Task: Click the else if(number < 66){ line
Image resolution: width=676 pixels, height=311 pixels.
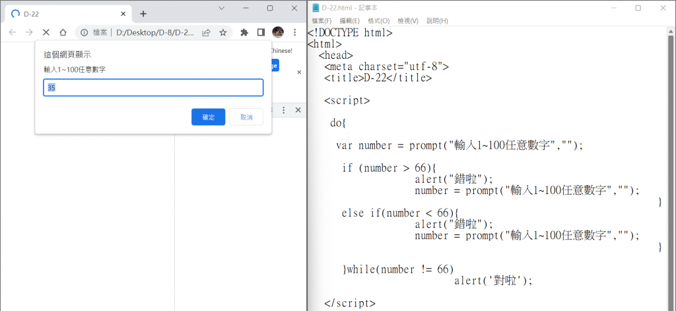Action: 401,213
